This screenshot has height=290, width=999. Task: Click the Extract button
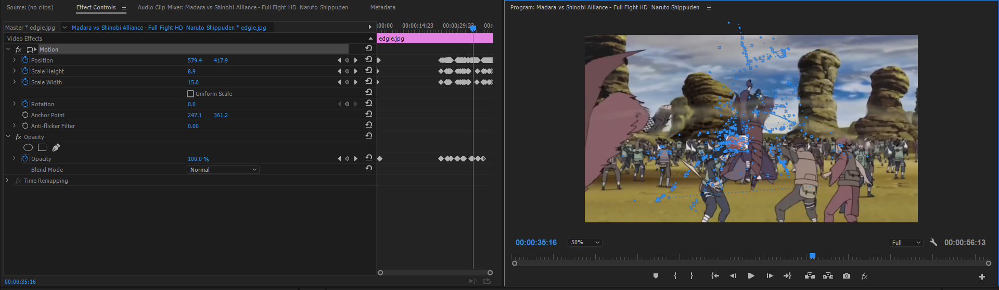828,276
